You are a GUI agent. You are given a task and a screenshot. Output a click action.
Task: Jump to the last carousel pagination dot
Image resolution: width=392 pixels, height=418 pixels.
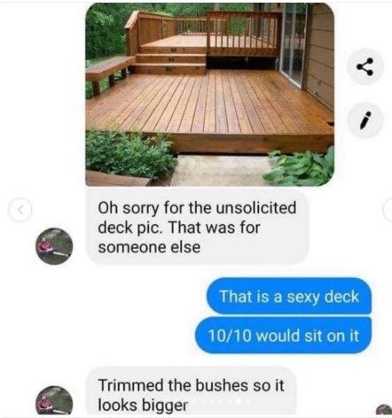click(x=247, y=401)
